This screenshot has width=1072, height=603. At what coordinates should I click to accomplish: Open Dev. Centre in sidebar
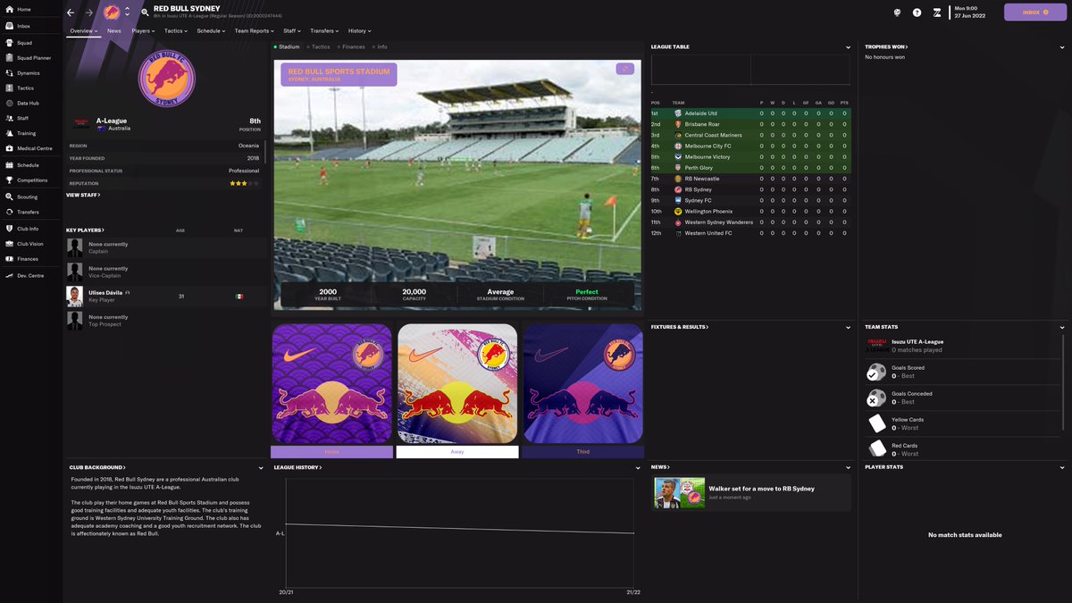[30, 275]
